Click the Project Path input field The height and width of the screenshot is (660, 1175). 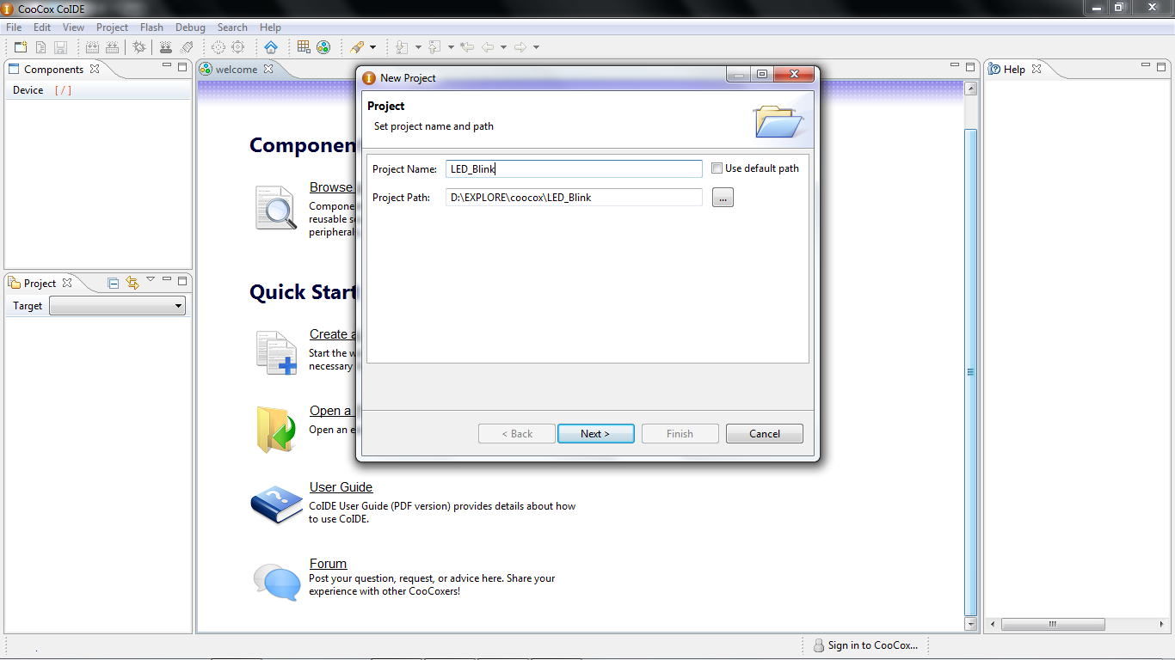[x=574, y=198]
